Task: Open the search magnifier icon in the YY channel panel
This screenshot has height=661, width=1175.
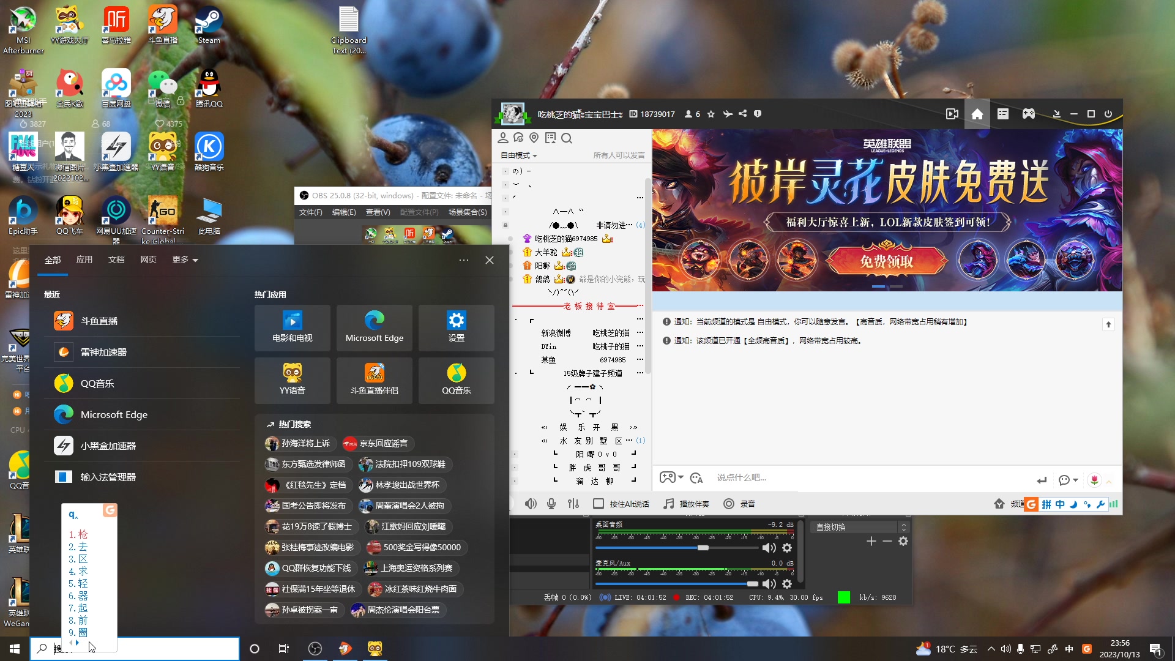Action: (567, 138)
